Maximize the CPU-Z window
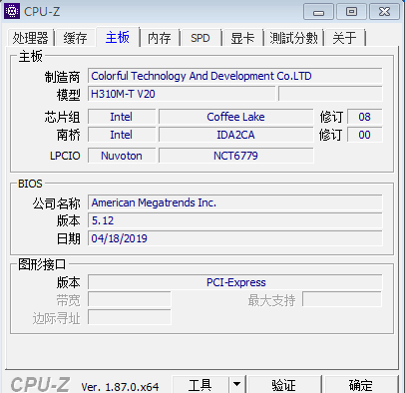Viewport: 405px width, 393px height. point(351,12)
